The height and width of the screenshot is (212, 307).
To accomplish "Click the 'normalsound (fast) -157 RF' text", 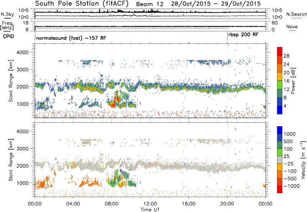I will pos(71,38).
